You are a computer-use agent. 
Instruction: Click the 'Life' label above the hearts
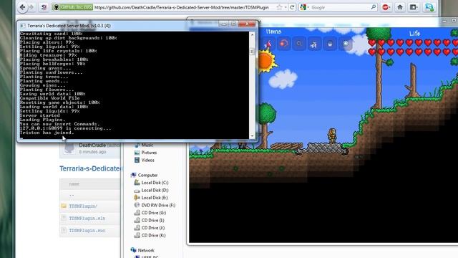pyautogui.click(x=414, y=34)
